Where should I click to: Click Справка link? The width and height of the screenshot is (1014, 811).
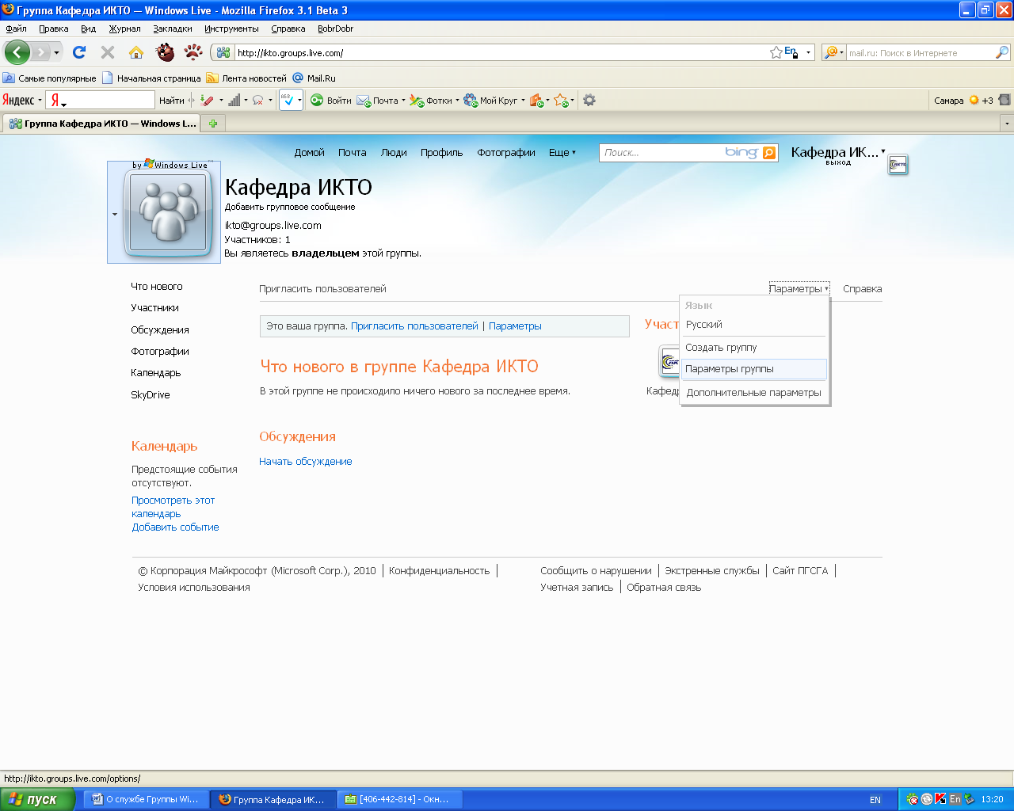click(x=862, y=289)
